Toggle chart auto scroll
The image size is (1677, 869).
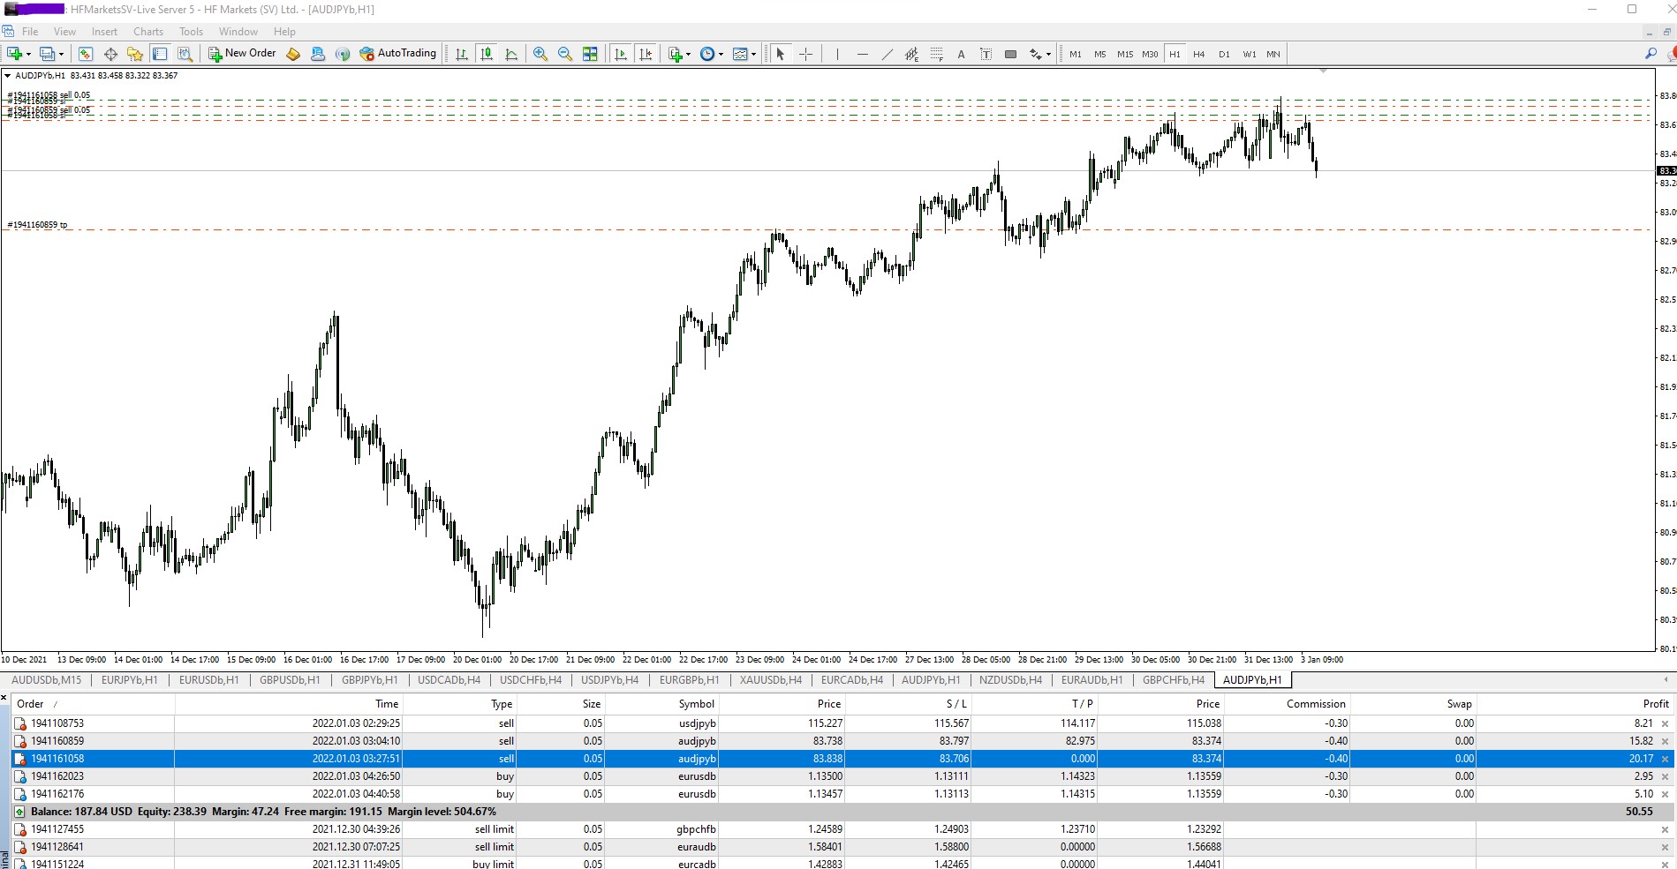point(621,54)
